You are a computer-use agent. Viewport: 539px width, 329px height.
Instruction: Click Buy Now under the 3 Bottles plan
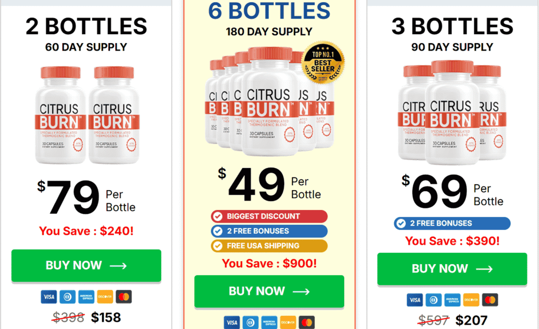coord(452,269)
